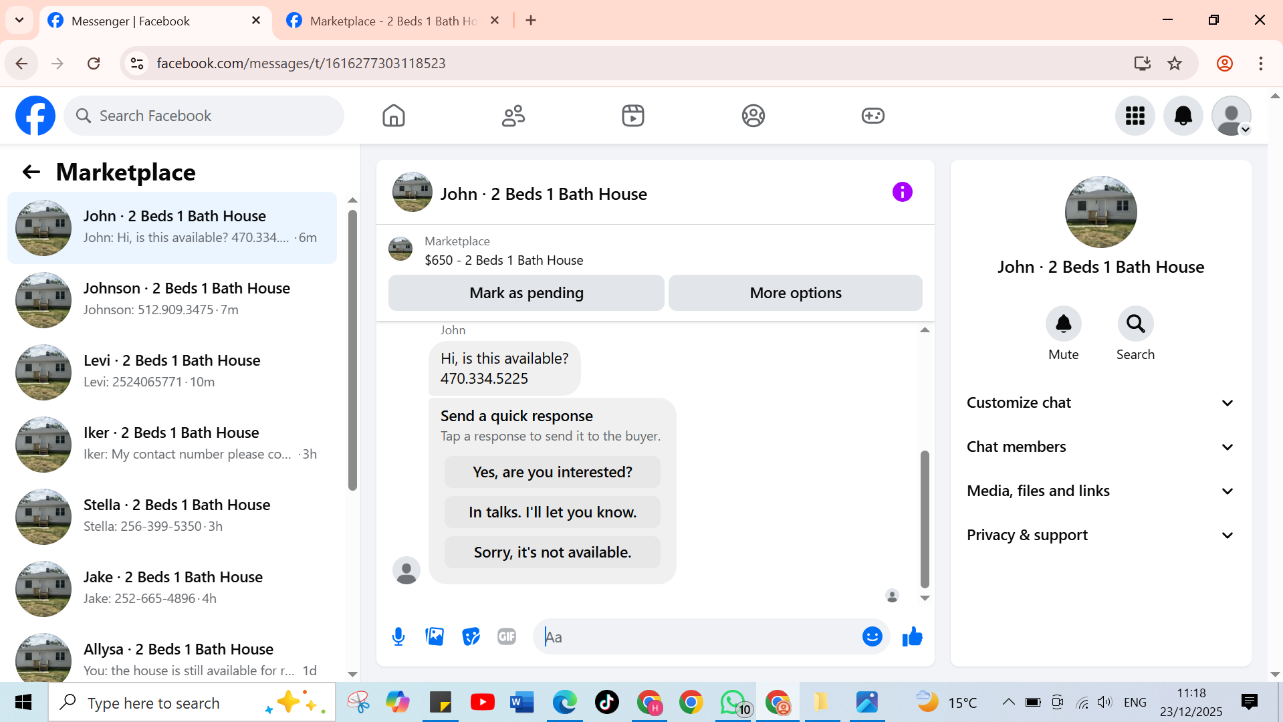Image resolution: width=1283 pixels, height=722 pixels.
Task: Open Stella's conversation in the list
Action: pos(172,516)
